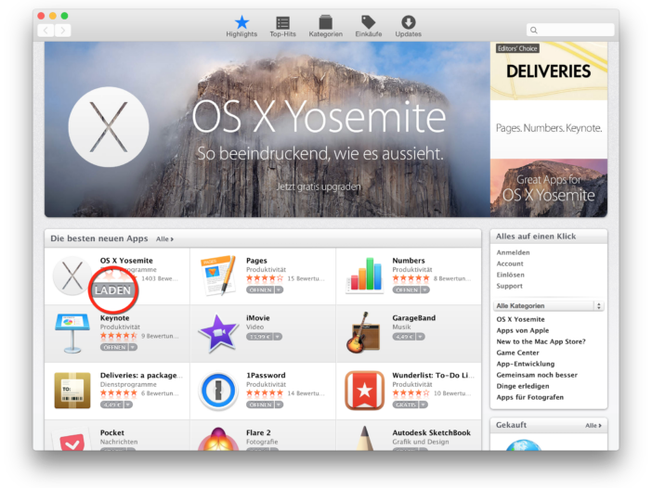The height and width of the screenshot is (488, 652).
Task: Switch to Top-Hits tab
Action: (282, 26)
